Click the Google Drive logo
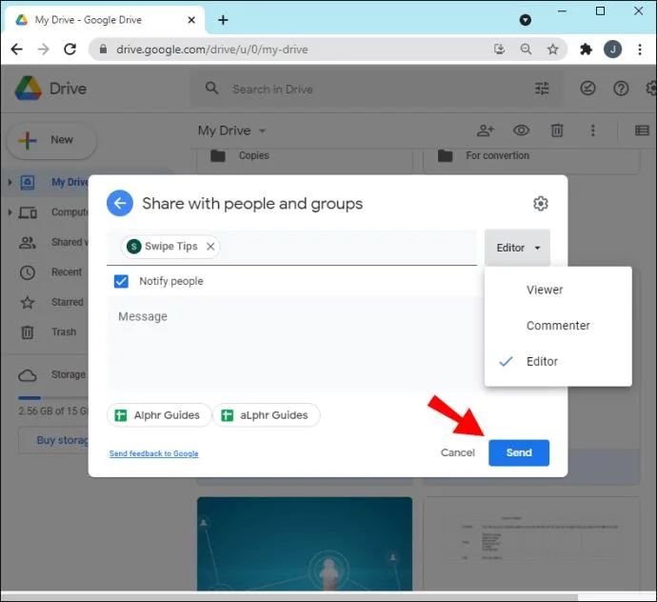The image size is (657, 602). point(28,89)
